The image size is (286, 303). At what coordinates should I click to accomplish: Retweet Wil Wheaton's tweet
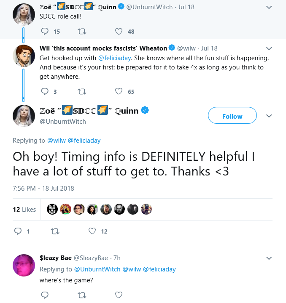tap(82, 91)
